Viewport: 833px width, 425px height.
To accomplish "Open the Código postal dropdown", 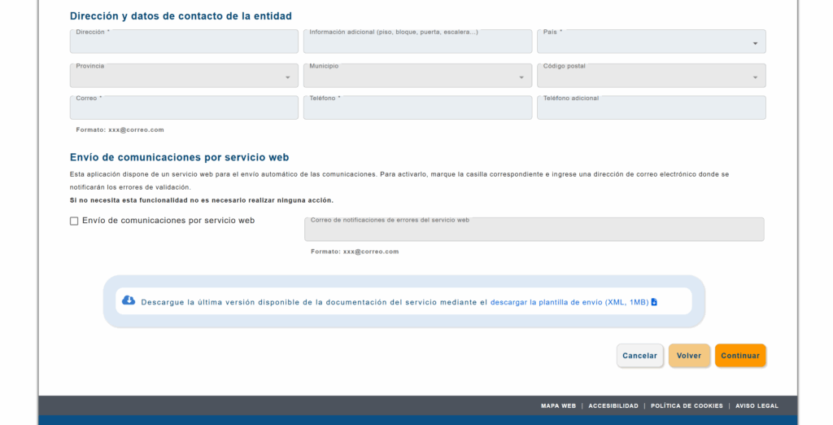I will (x=651, y=77).
